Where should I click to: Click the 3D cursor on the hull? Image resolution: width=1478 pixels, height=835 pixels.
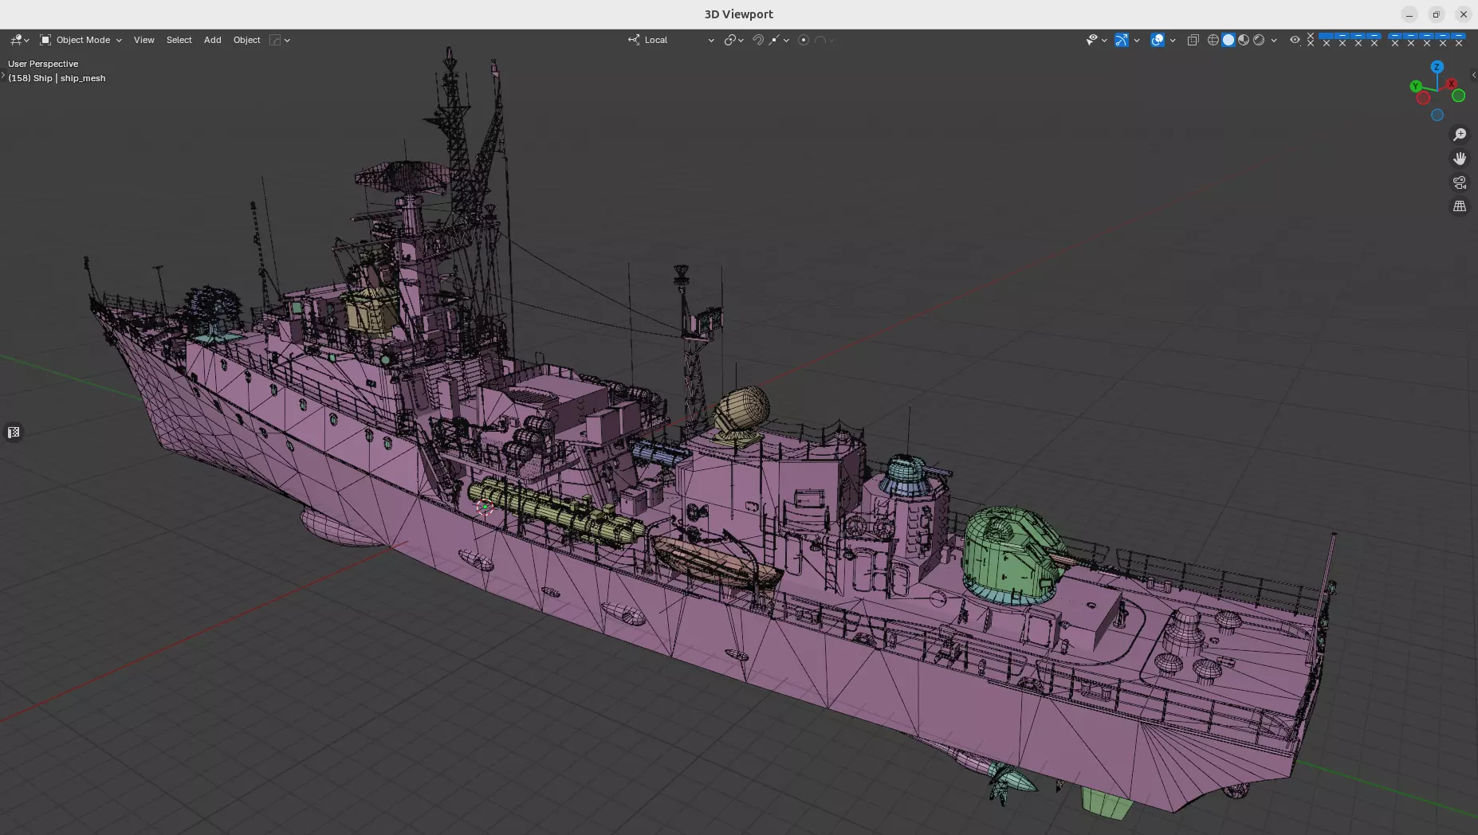point(485,507)
